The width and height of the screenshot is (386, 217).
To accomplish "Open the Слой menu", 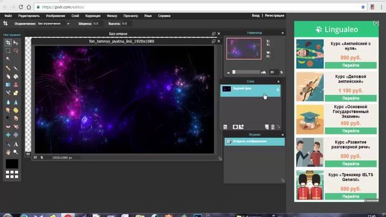I will (x=75, y=16).
